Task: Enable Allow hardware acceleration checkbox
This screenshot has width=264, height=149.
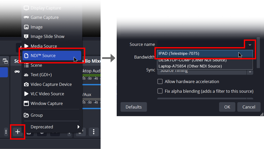Action: (x=160, y=82)
